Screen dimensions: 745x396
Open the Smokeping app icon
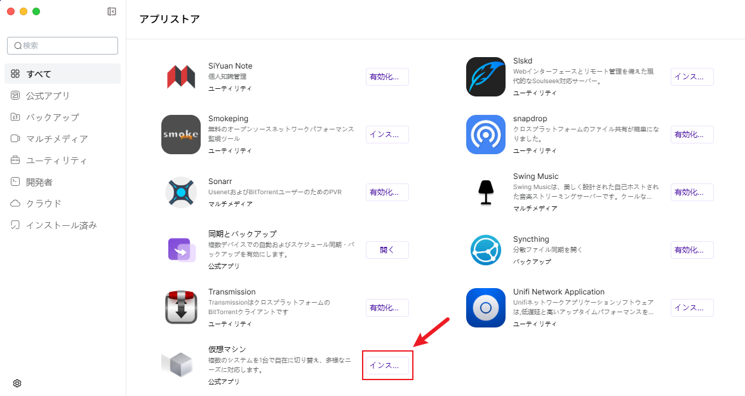[x=181, y=135]
